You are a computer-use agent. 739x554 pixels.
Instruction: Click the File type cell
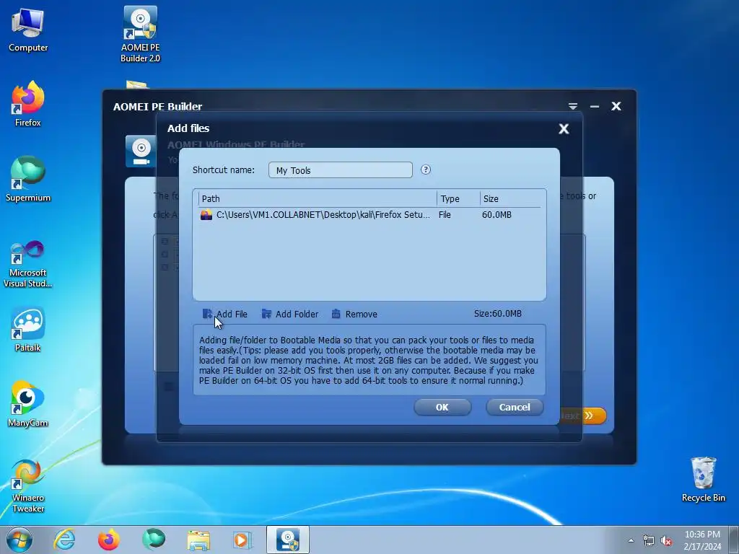[445, 215]
